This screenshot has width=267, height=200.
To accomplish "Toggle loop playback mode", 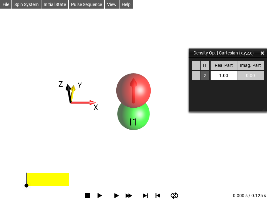I will 174,196.
